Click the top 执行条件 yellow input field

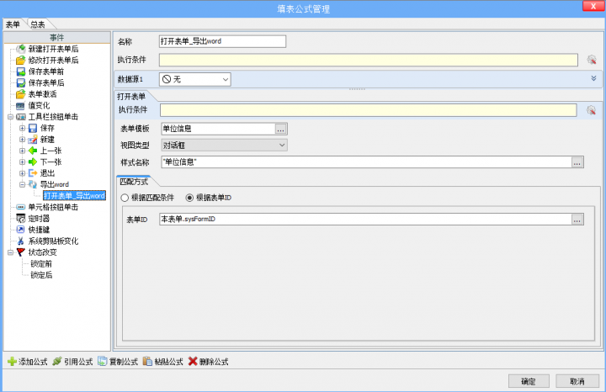tap(369, 60)
